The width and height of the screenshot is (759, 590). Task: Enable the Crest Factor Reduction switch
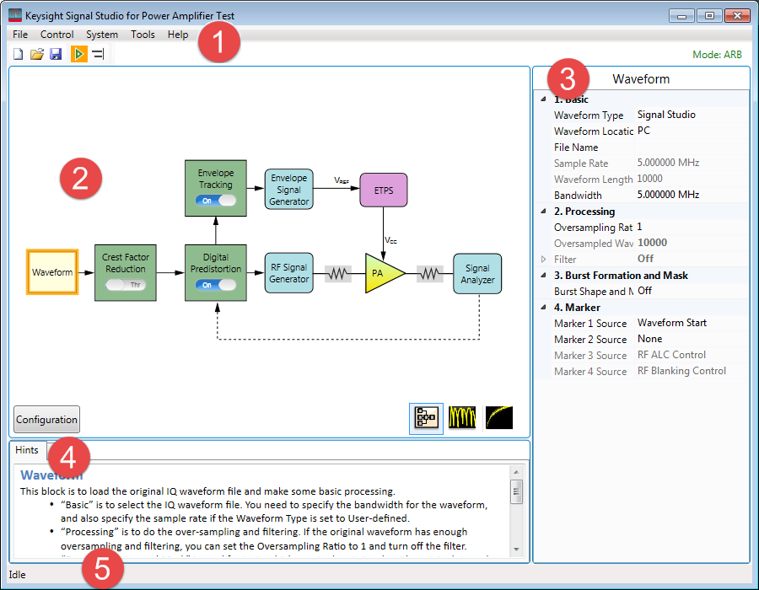pos(125,285)
